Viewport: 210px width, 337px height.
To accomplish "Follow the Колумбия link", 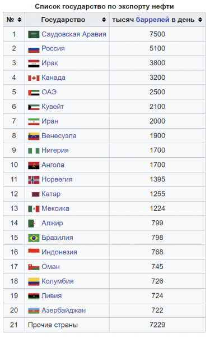I will click(58, 281).
